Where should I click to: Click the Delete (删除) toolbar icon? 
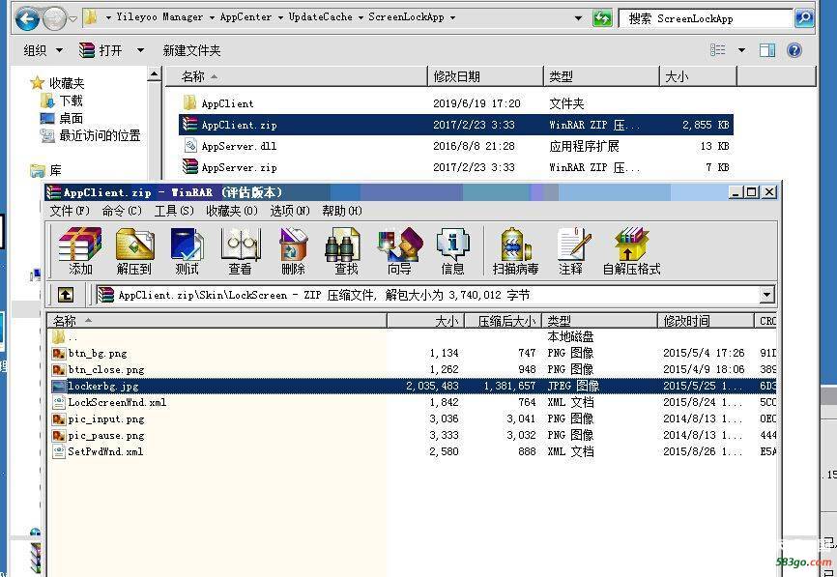(x=293, y=250)
